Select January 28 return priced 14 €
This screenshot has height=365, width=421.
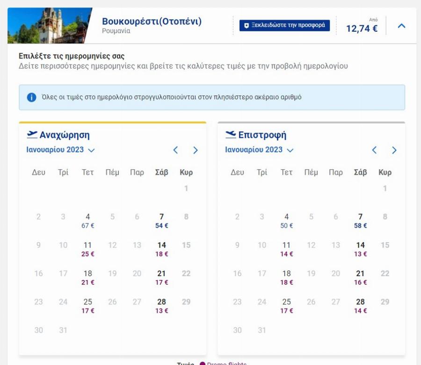point(360,306)
